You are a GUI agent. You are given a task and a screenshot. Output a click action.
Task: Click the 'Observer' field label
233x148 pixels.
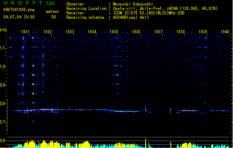click(75, 4)
